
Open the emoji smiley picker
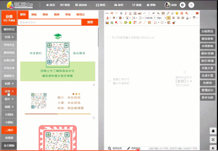point(177,13)
